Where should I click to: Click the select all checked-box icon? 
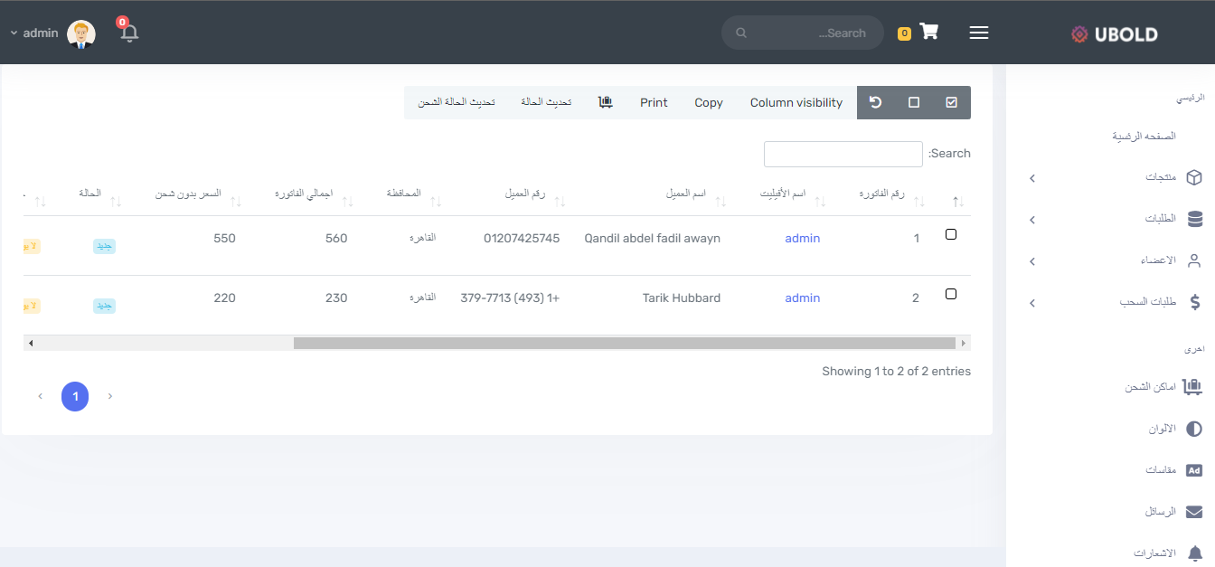[951, 103]
